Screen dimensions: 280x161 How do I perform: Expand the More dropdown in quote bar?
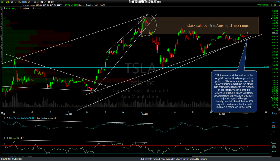[x=81, y=5]
